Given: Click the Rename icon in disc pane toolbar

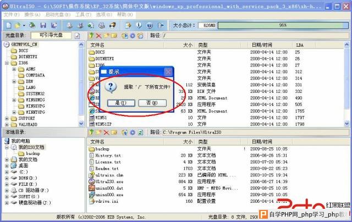Looking at the screenshot, I should point(114,36).
